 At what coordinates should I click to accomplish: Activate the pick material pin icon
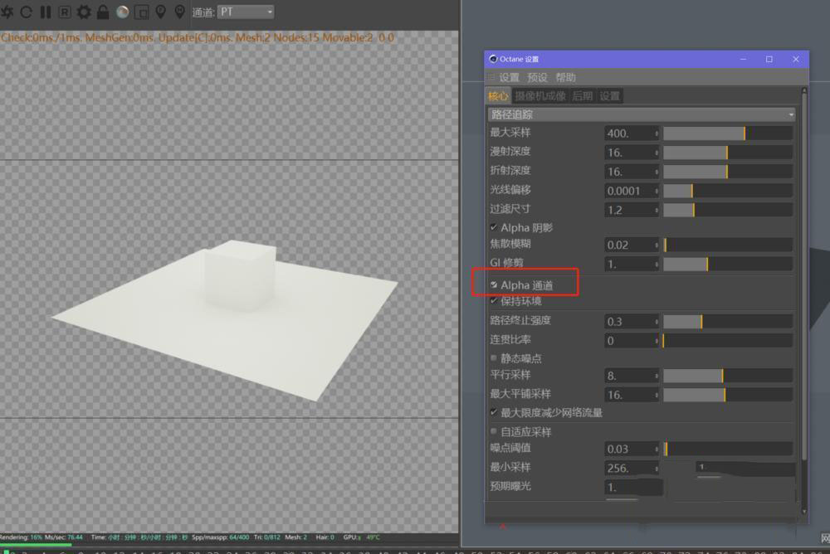point(179,12)
